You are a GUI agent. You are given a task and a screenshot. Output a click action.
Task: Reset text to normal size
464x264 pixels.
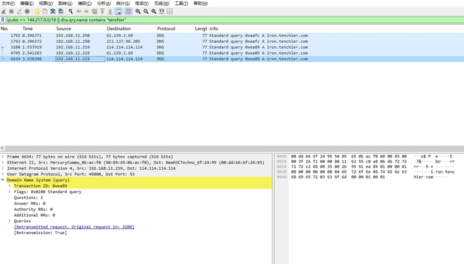point(153,12)
